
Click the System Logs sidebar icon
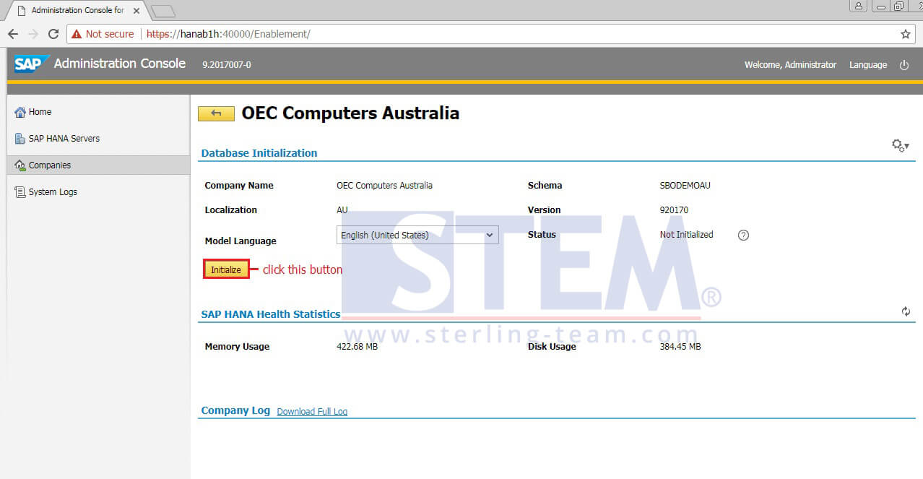click(x=20, y=192)
